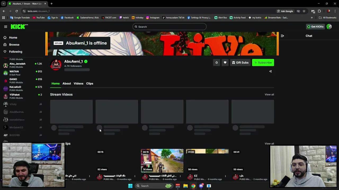Open Google Translate bookmark
This screenshot has height=190, width=339.
[20, 18]
